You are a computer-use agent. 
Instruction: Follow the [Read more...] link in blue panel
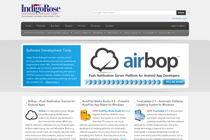(52, 82)
